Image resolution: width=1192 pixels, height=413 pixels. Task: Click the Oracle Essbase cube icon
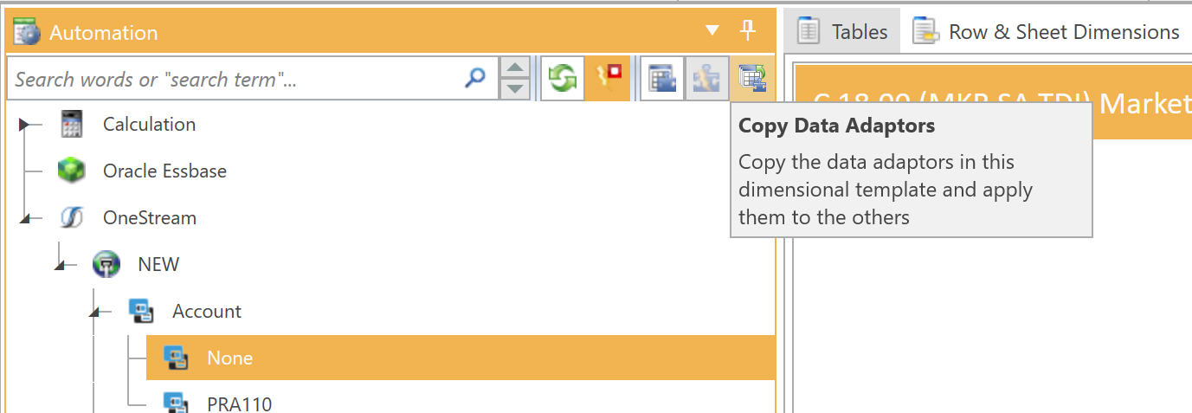[x=71, y=171]
